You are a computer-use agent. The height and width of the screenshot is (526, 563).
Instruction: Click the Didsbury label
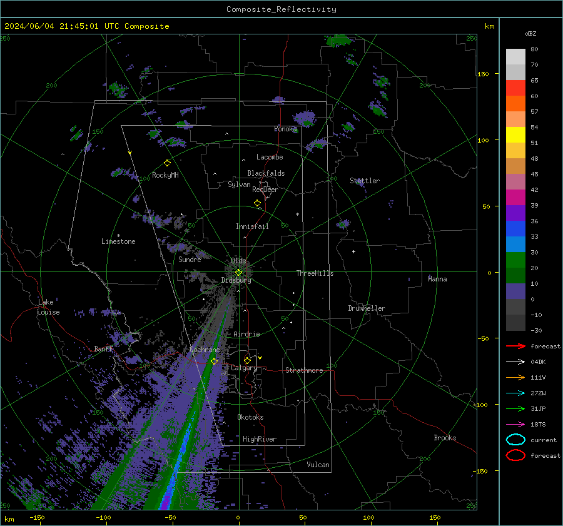(236, 280)
